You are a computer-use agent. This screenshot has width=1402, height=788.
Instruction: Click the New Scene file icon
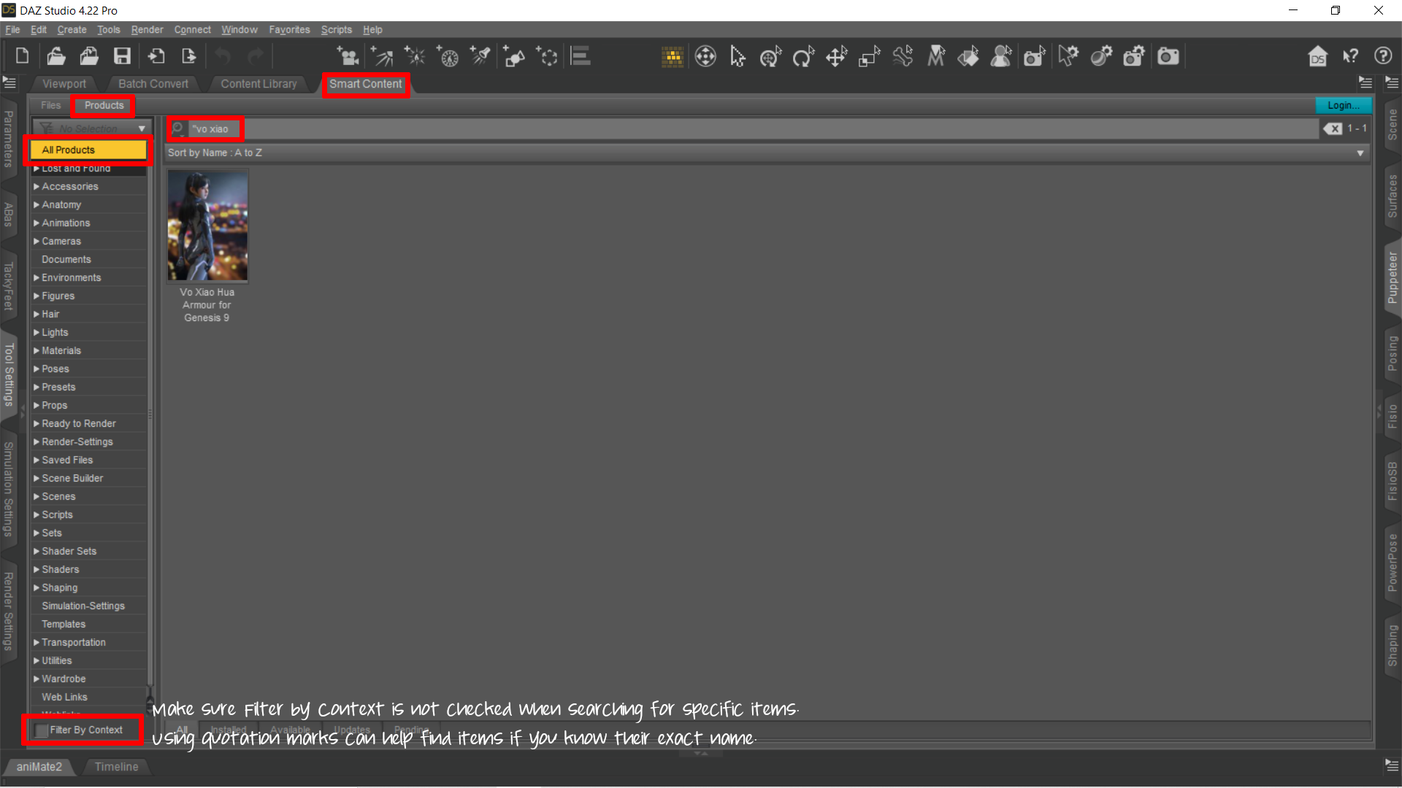pyautogui.click(x=22, y=56)
